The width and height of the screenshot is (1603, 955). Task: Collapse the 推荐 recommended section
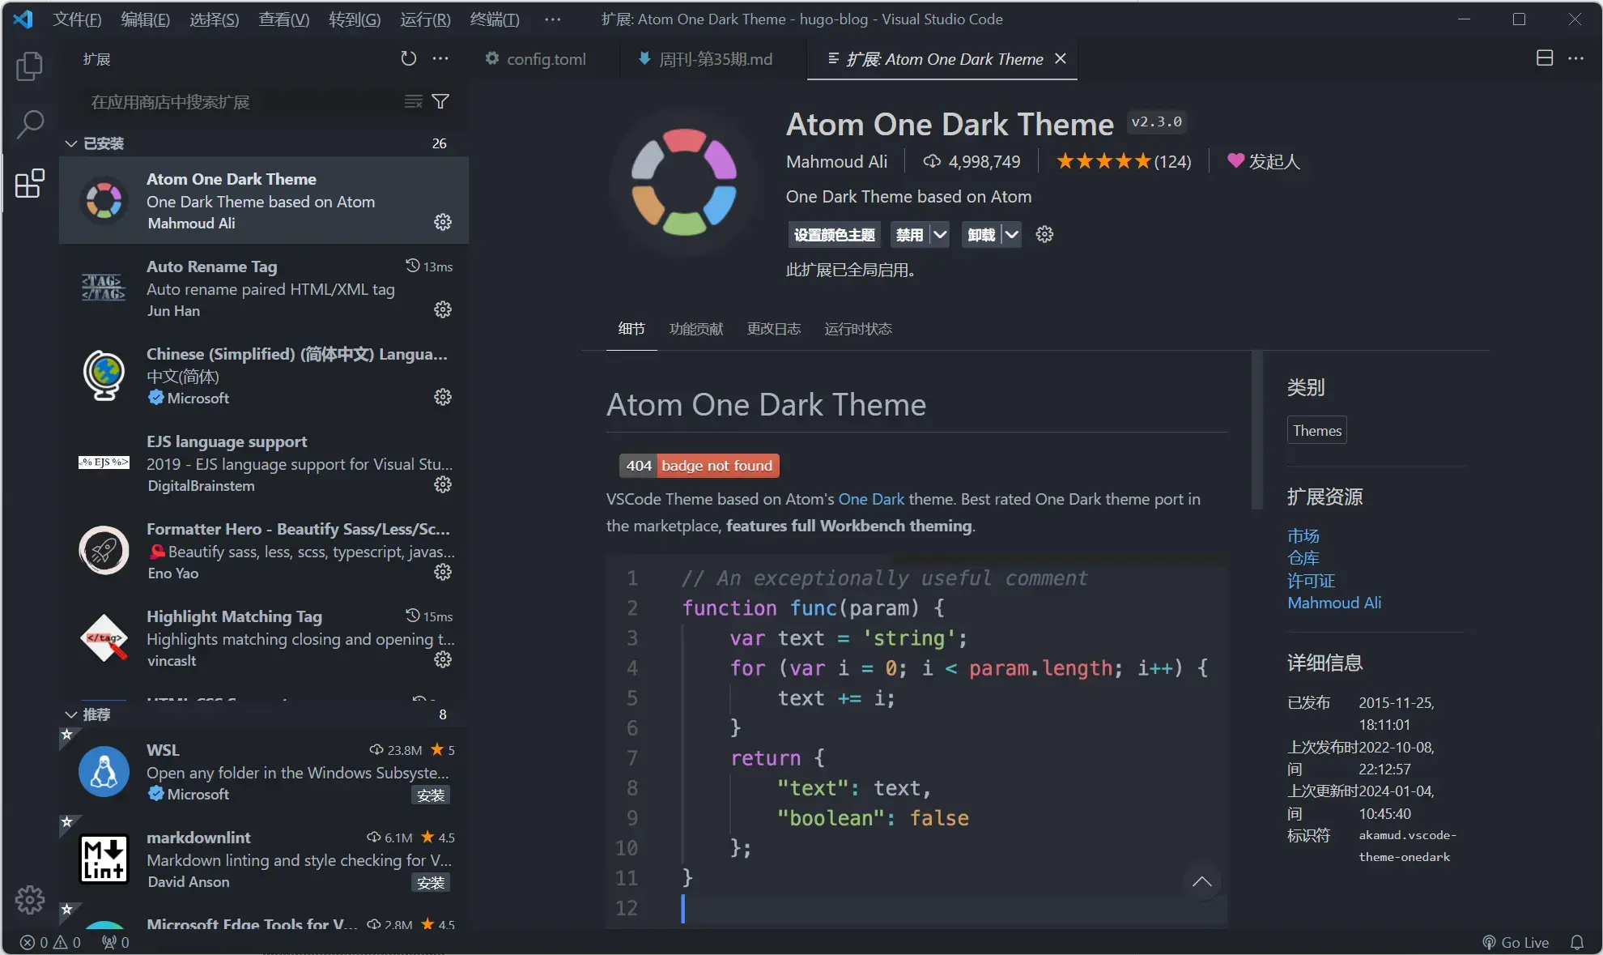pyautogui.click(x=70, y=714)
